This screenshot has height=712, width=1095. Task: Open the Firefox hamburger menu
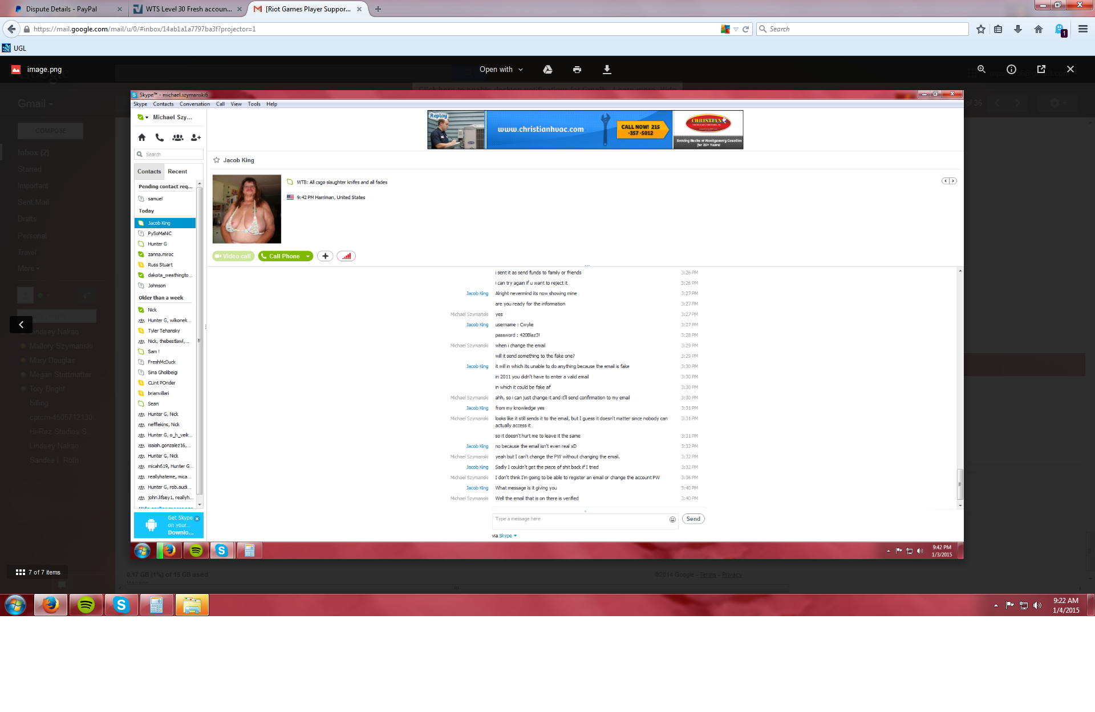1082,29
